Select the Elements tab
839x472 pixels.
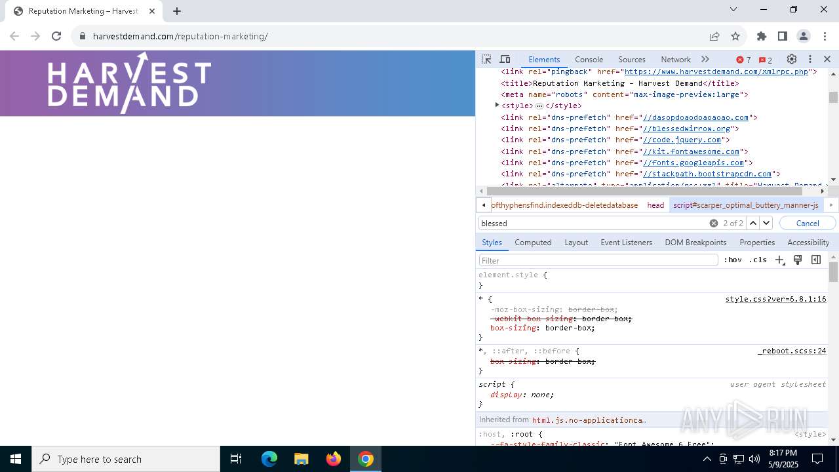point(544,59)
